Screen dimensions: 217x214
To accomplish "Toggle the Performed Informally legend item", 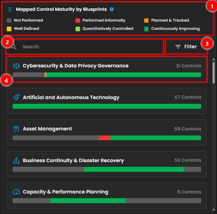I will [x=104, y=21].
